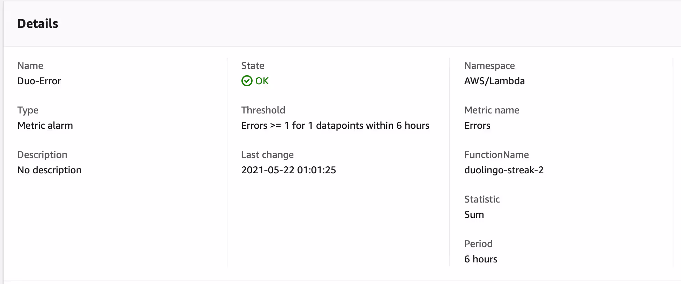Screen dimensions: 681x284
Task: Click the Errors metric name
Action: pyautogui.click(x=477, y=125)
